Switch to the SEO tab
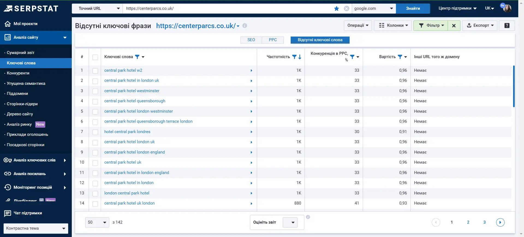 251,40
